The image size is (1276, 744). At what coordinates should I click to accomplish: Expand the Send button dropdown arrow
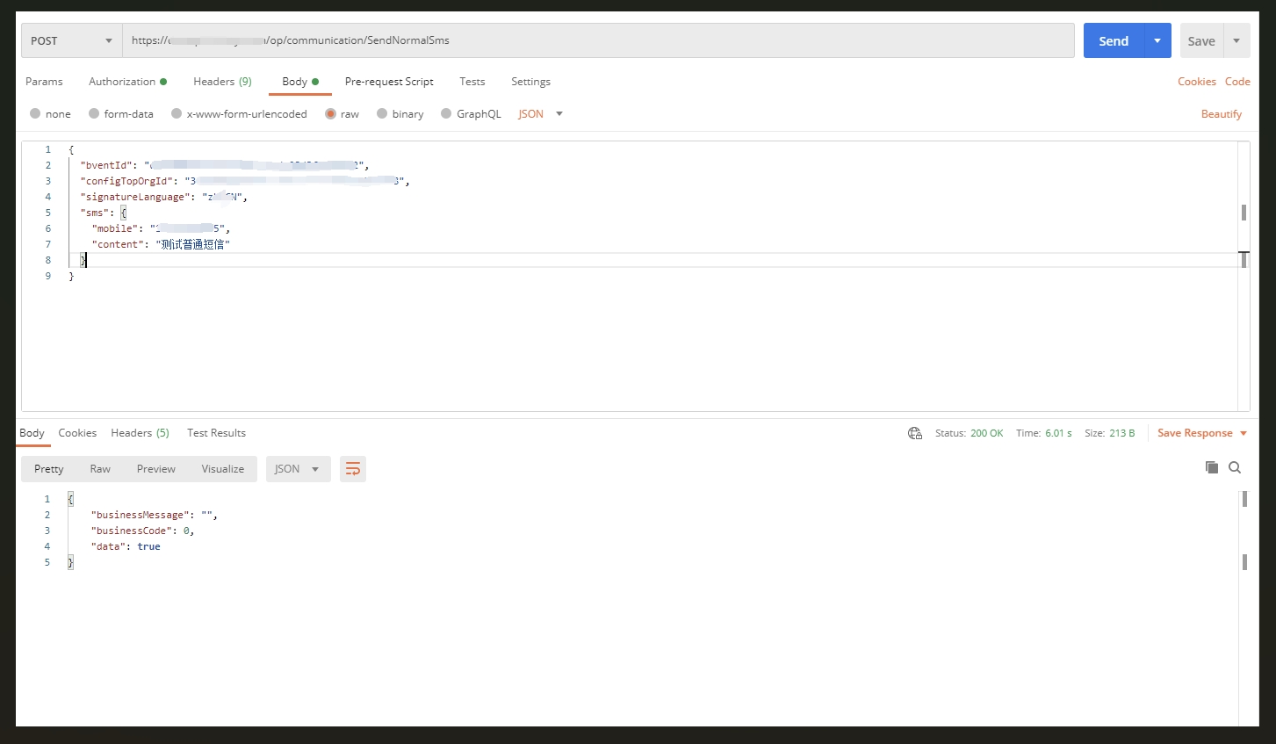(1157, 40)
